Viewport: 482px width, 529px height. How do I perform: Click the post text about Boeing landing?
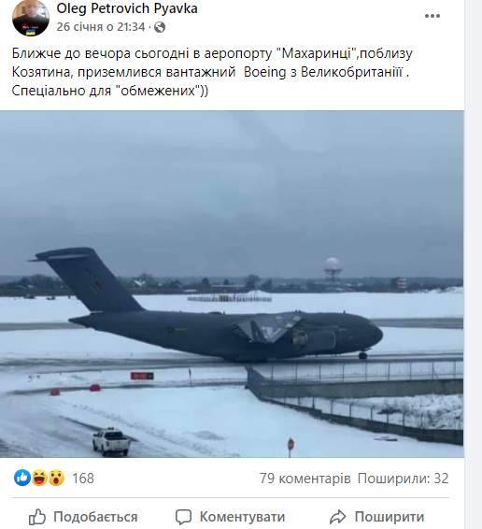click(x=212, y=72)
